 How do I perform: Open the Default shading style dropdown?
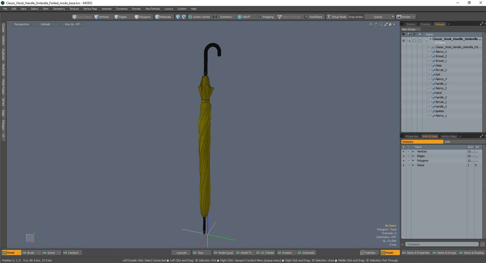click(46, 24)
